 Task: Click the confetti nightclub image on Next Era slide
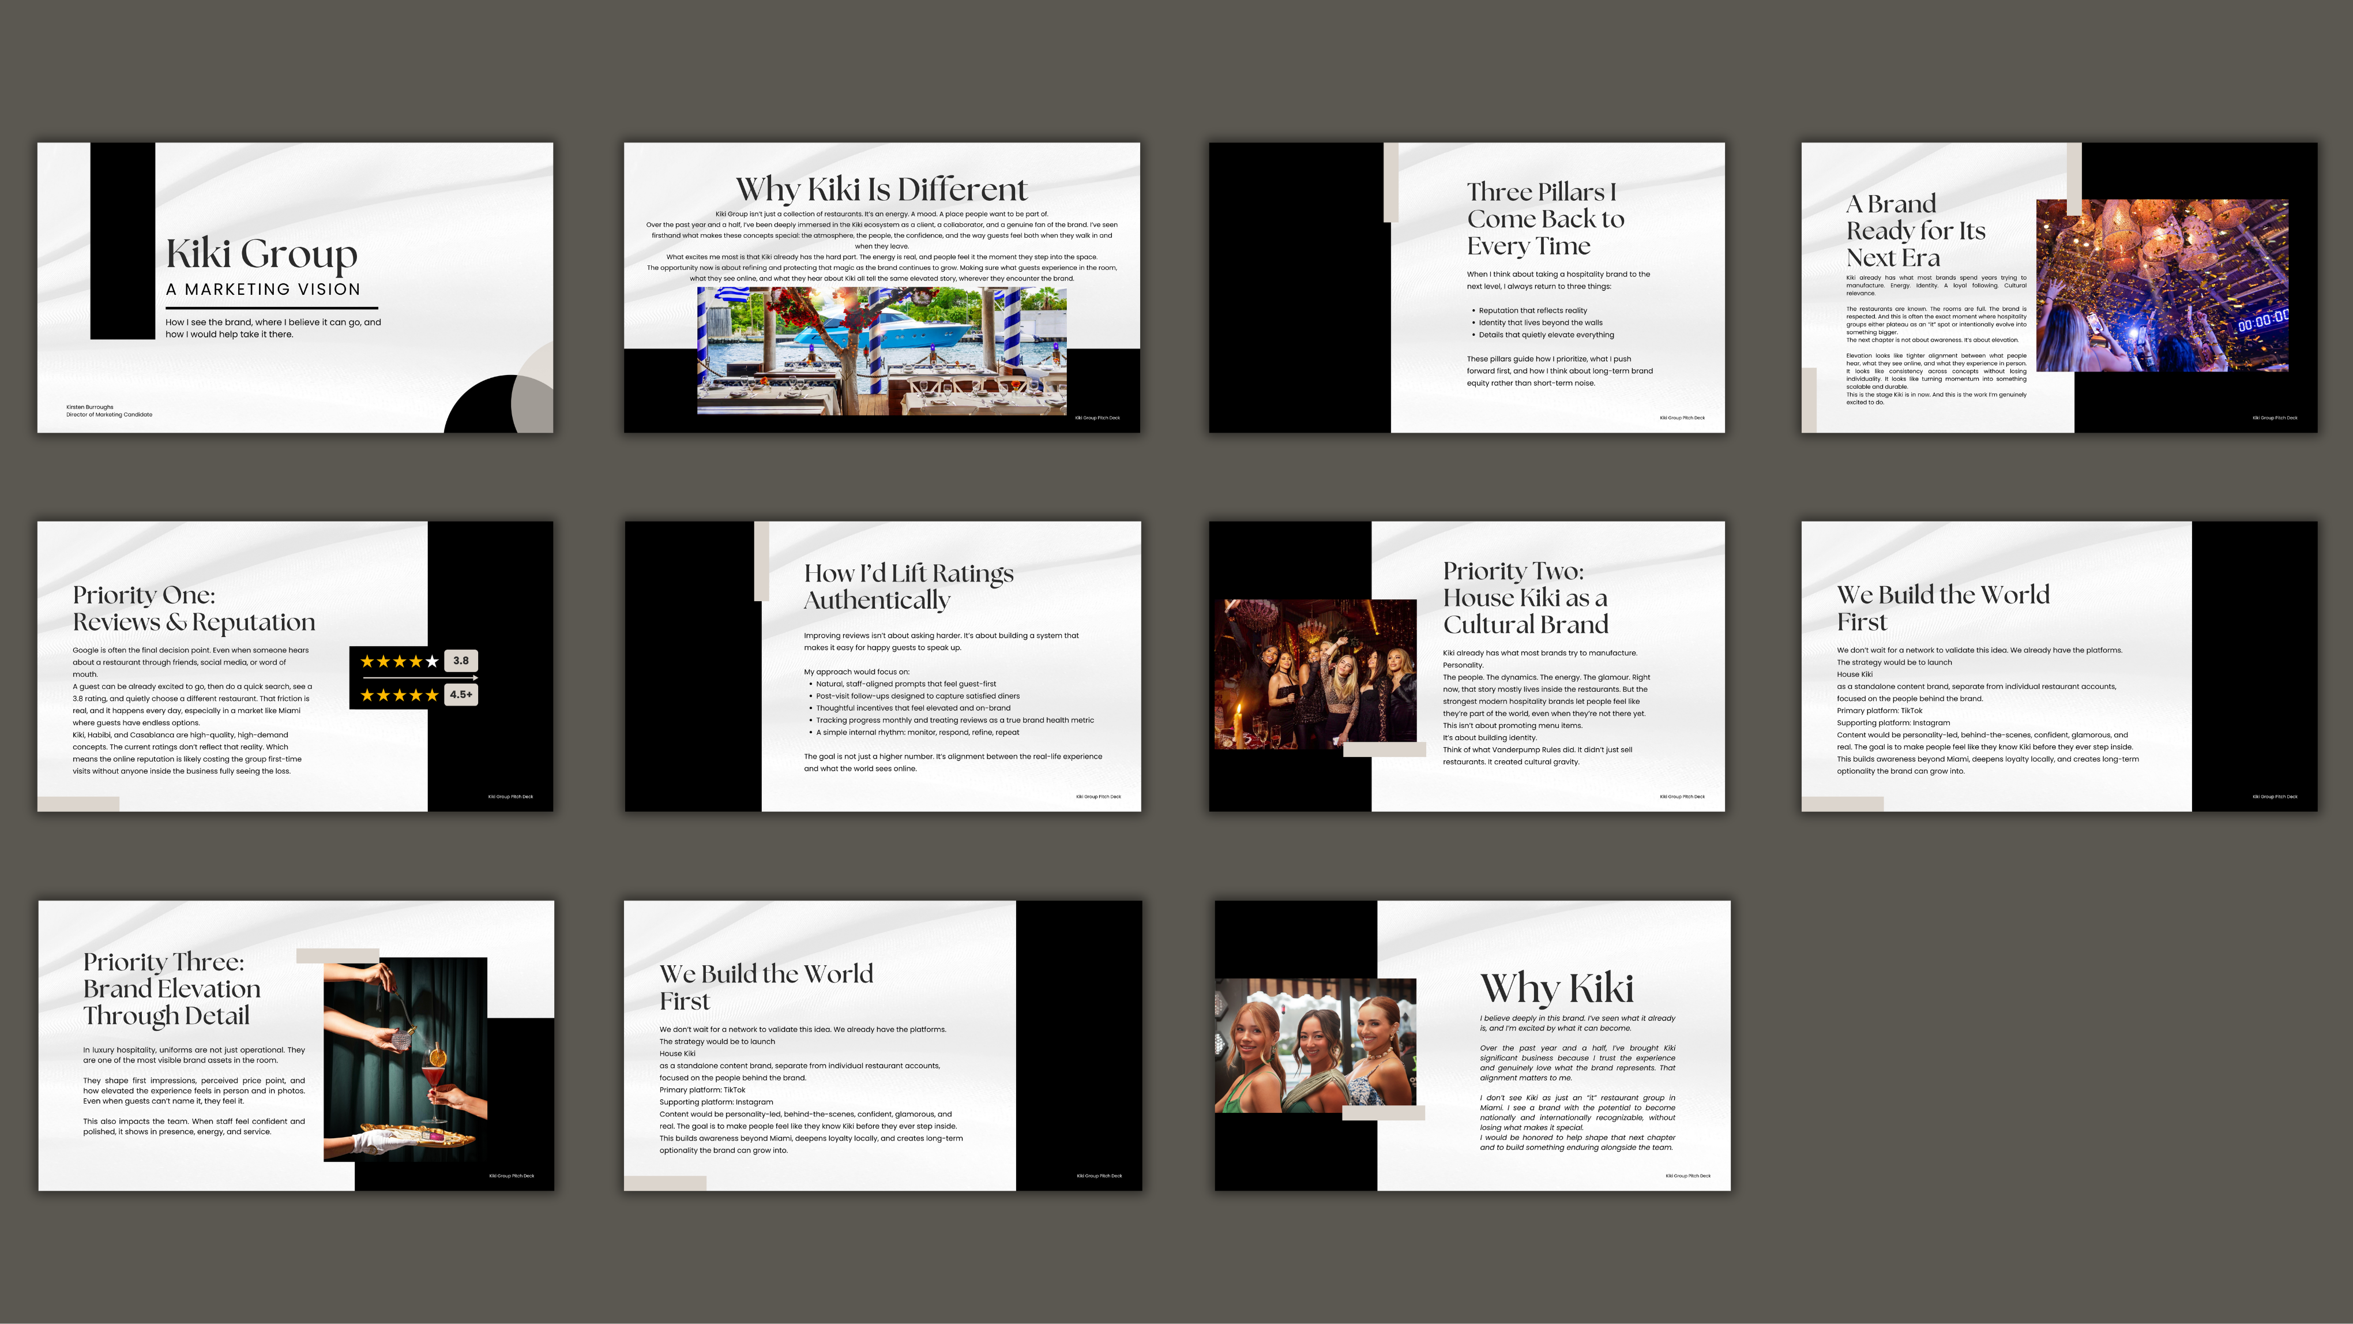pyautogui.click(x=2161, y=285)
